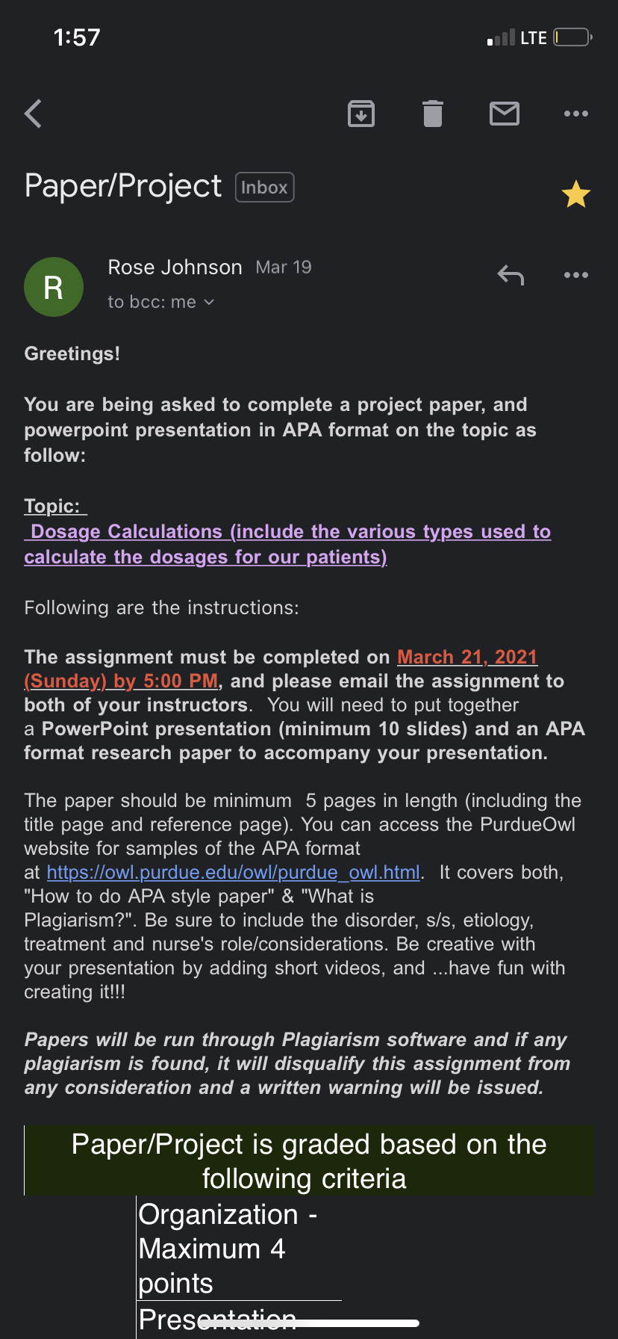Go back using the left arrow
Viewport: 618px width, 1339px height.
[x=33, y=114]
